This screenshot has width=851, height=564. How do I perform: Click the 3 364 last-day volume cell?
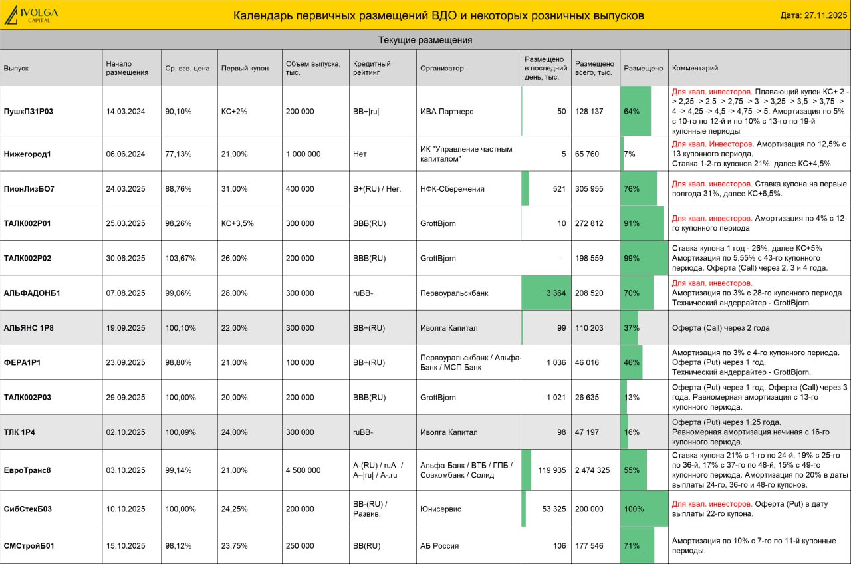(546, 293)
